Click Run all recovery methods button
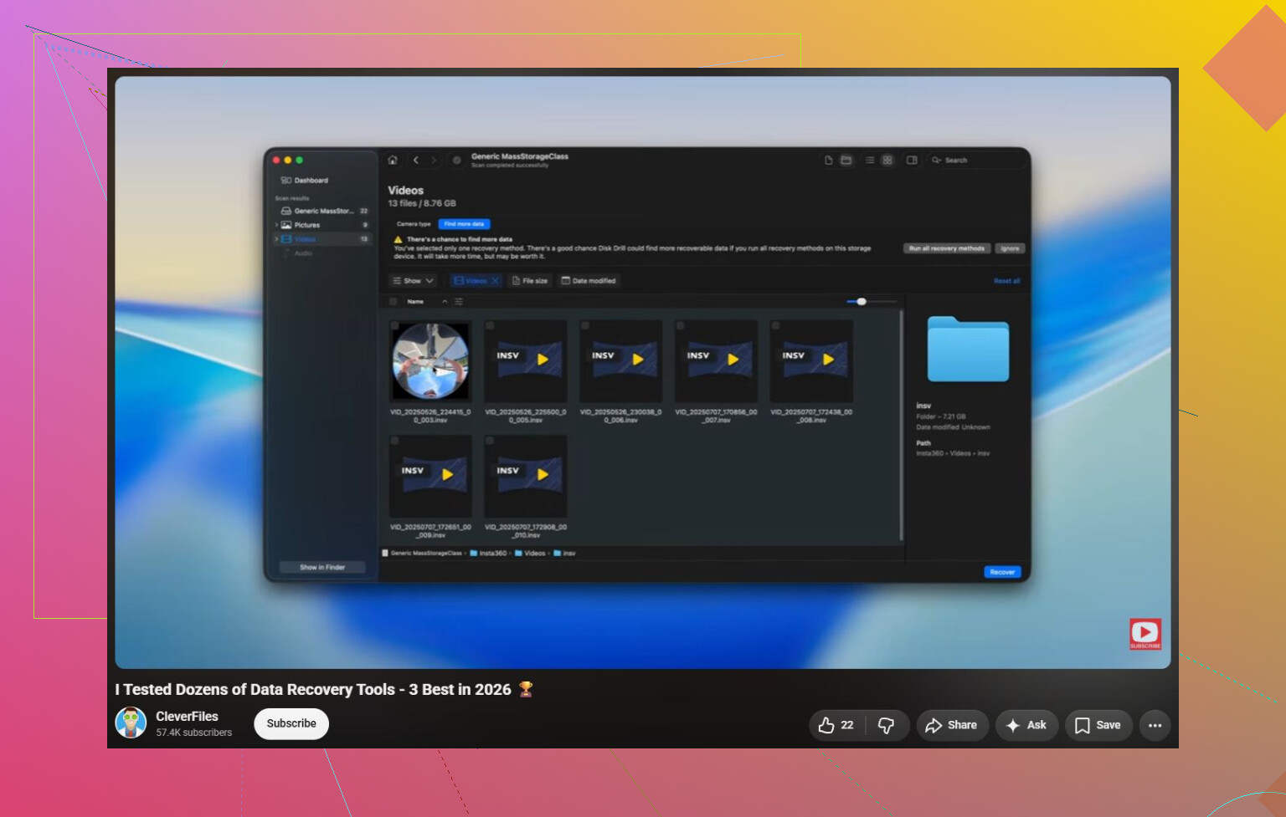Viewport: 1286px width, 817px height. (947, 248)
